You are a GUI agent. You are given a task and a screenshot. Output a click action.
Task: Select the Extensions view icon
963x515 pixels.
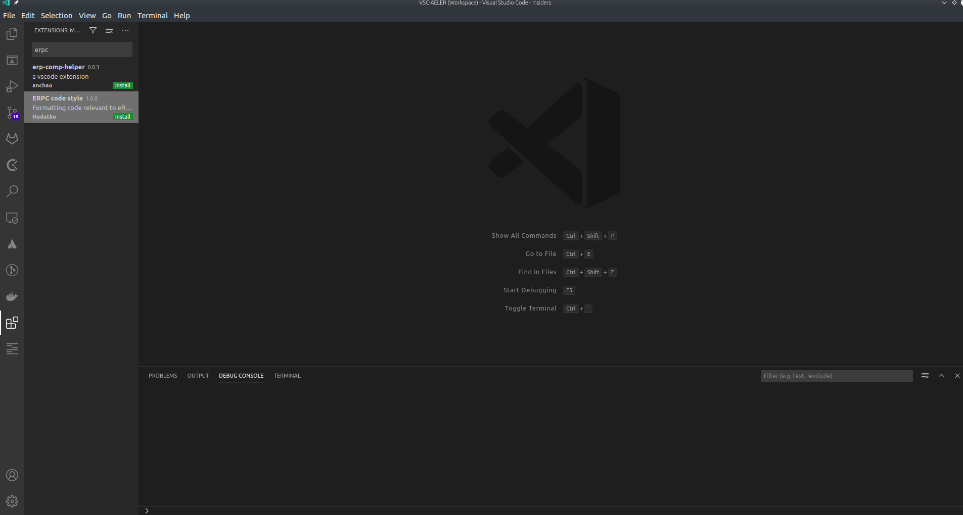click(x=12, y=323)
